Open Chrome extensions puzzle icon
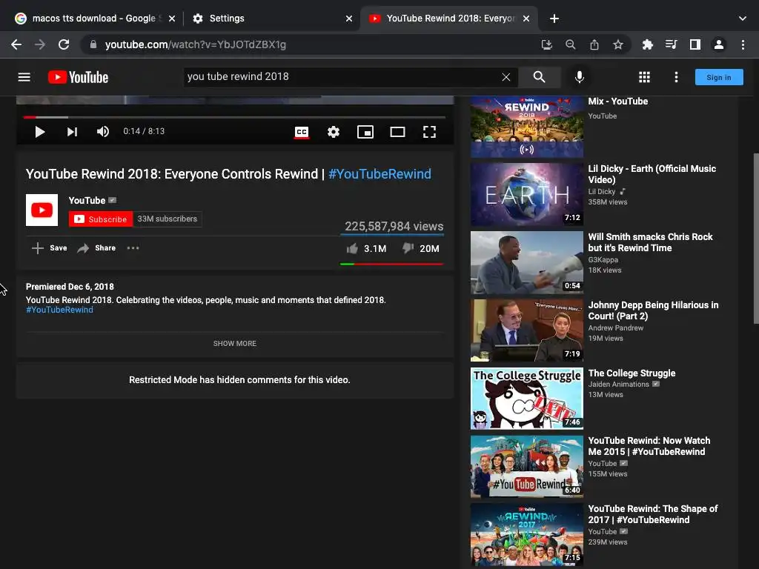 coord(647,44)
